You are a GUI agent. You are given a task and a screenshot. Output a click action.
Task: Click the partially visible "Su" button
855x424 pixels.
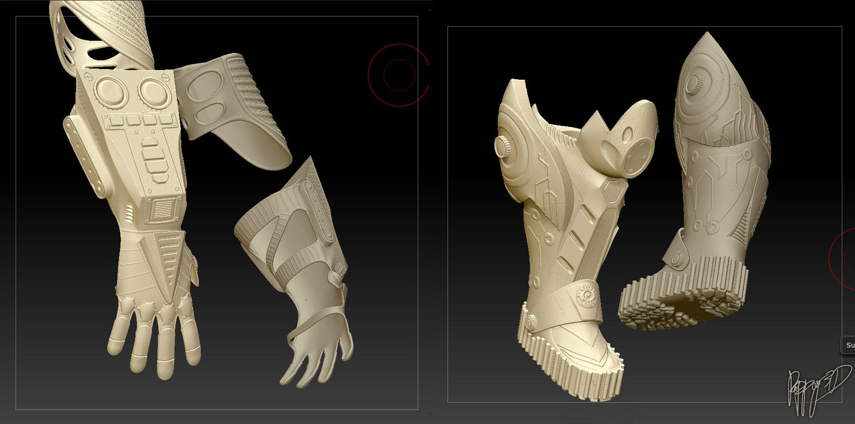coord(848,345)
